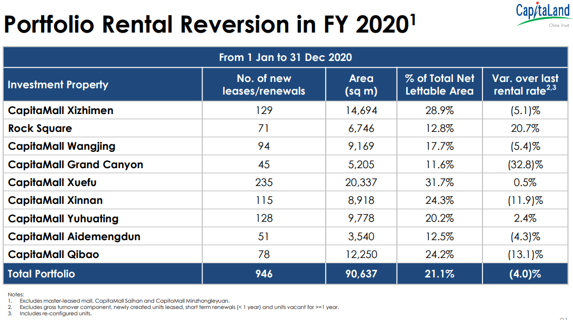The image size is (573, 320).
Task: Click Xuefu's rental variance 0.5%
Action: (x=525, y=182)
